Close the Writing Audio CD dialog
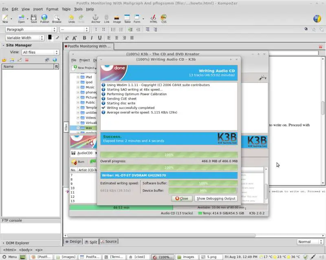326x260 pixels. 182,198
